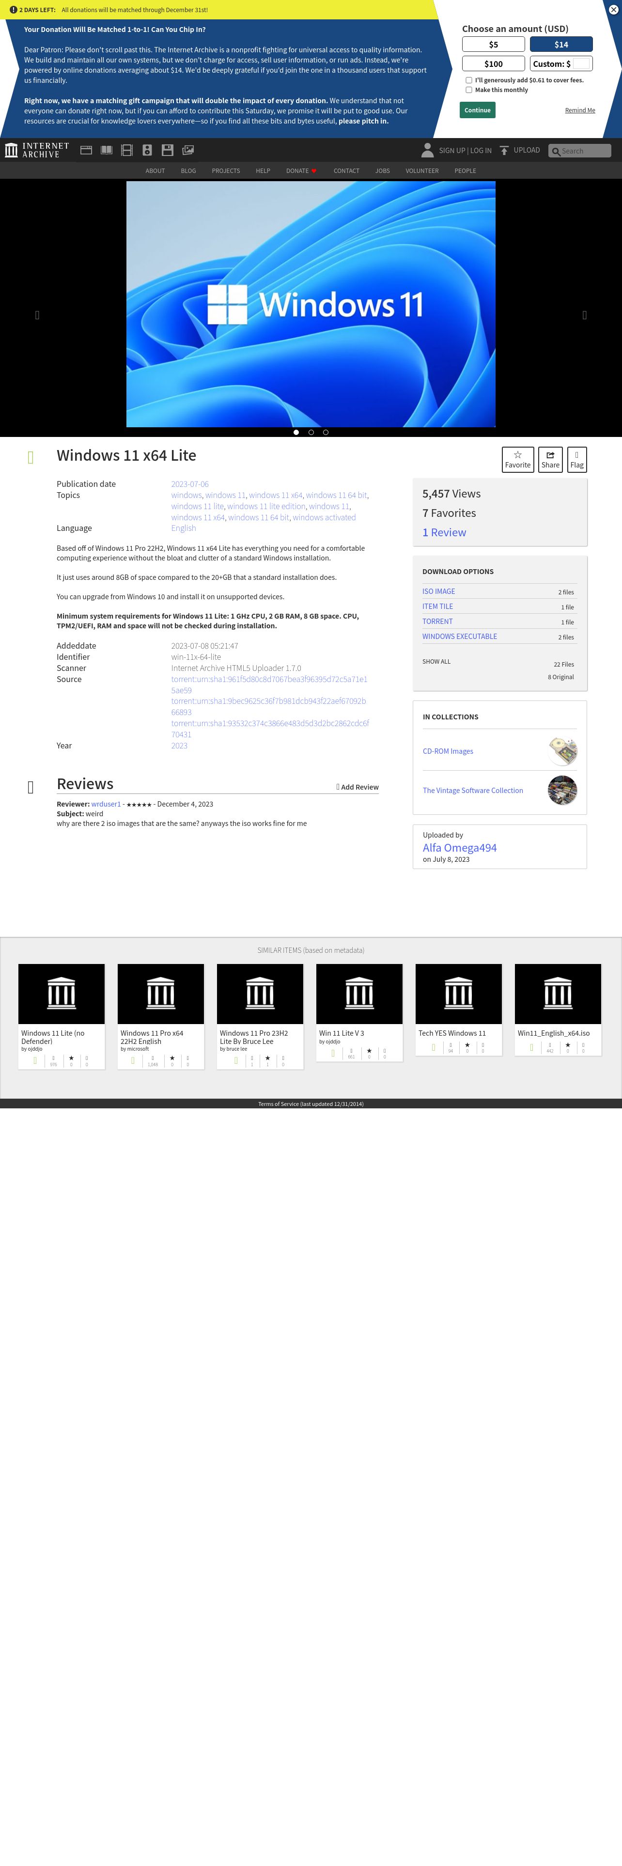Open the Software floppy disk icon
The width and height of the screenshot is (622, 1866).
tap(167, 150)
